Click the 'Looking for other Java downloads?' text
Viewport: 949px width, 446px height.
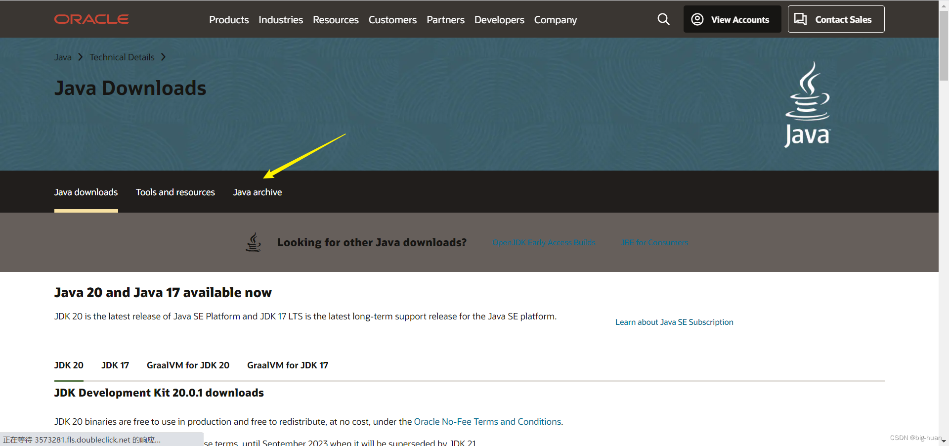coord(372,242)
